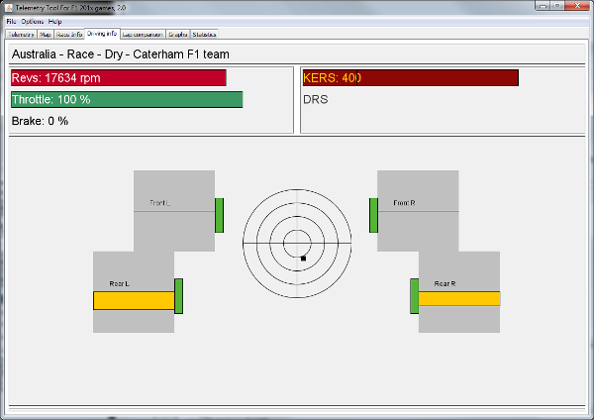Click the Australia - Race - Dry session title
Viewport: 594px width, 420px height.
pyautogui.click(x=121, y=54)
